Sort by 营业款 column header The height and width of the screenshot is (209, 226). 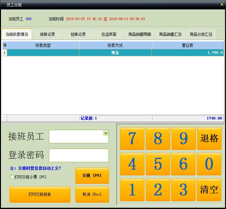187,45
